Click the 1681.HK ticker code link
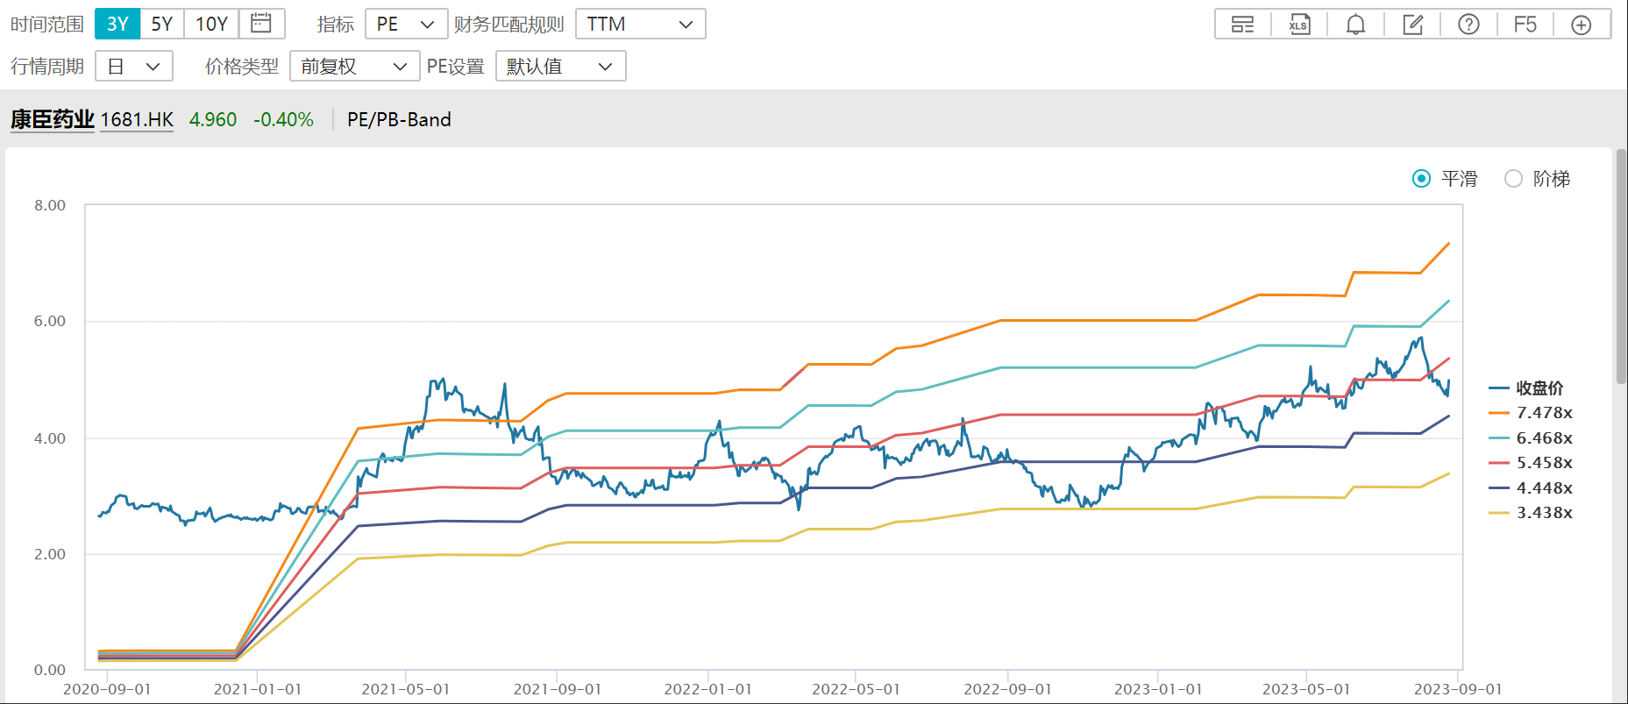1628x704 pixels. tap(137, 119)
